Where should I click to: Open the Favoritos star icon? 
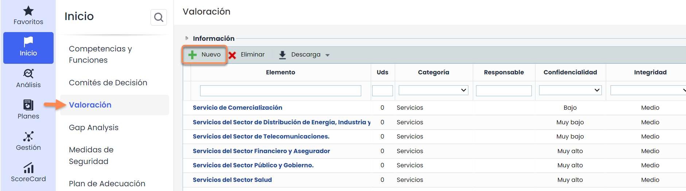[28, 11]
